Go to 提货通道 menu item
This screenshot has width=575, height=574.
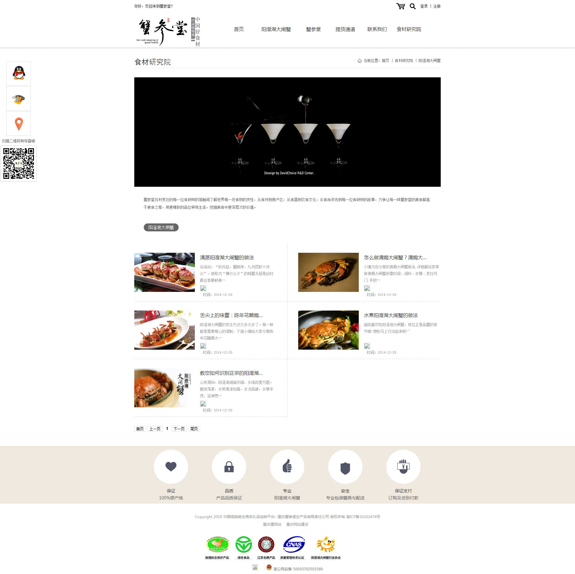(x=345, y=29)
